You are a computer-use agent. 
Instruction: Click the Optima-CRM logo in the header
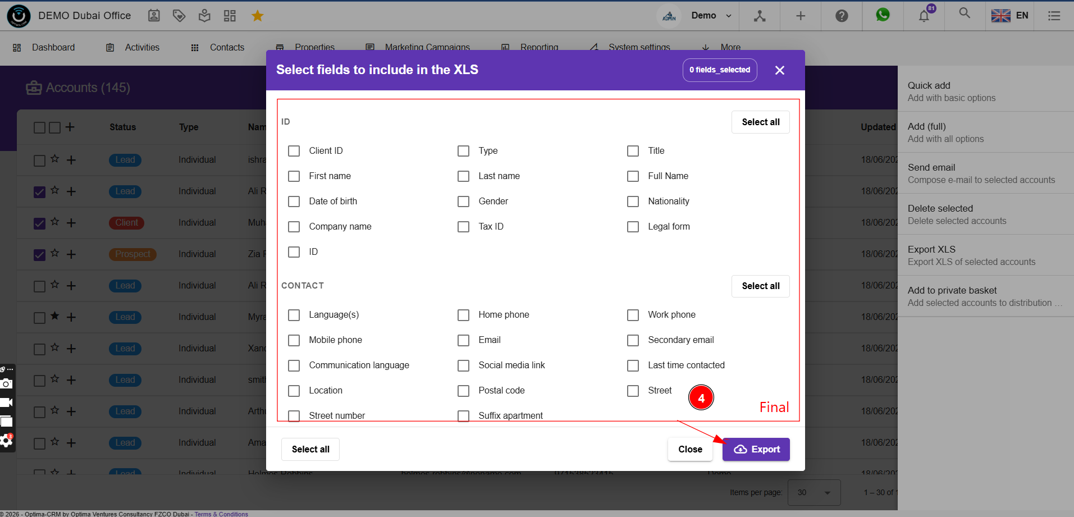[x=19, y=16]
